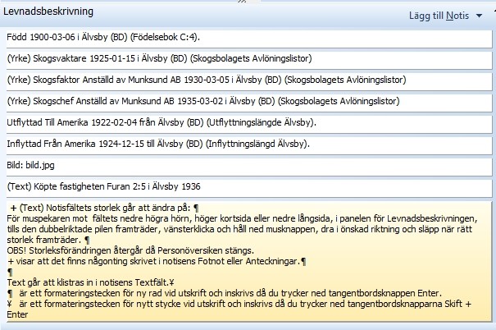Click the Lägg till Notis button label
496x330 pixels.
coord(439,16)
